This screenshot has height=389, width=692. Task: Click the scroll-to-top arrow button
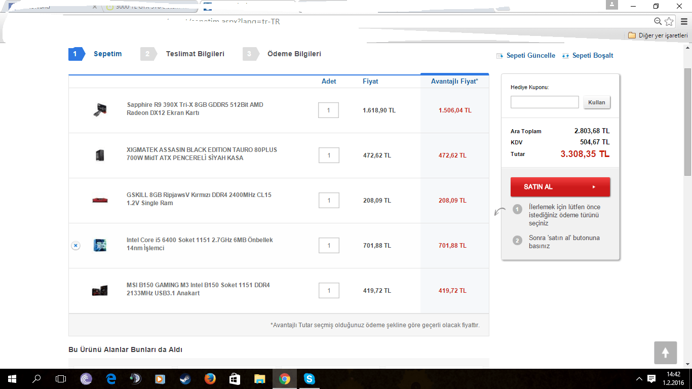tap(665, 353)
